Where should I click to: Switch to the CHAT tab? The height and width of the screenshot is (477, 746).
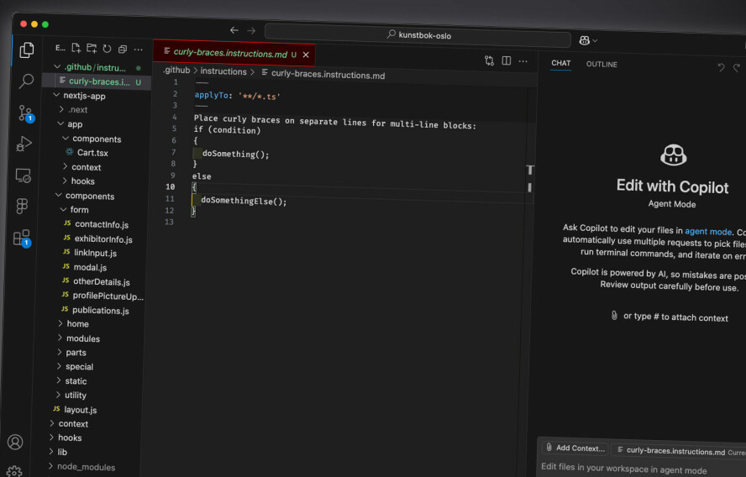coord(561,63)
